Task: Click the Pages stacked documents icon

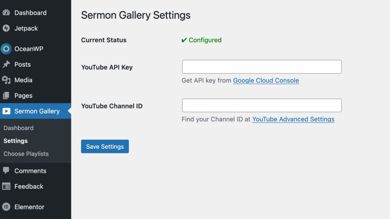Action: 6,96
